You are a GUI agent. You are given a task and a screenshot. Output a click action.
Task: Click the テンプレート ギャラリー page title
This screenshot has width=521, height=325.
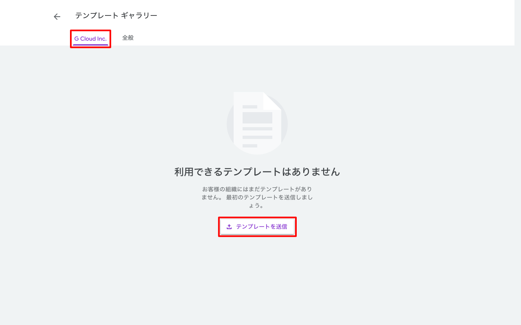click(116, 16)
